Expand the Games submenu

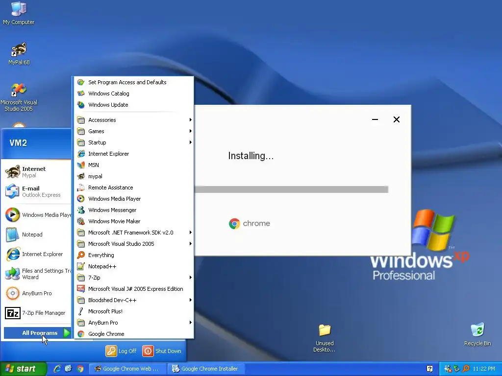pyautogui.click(x=134, y=131)
